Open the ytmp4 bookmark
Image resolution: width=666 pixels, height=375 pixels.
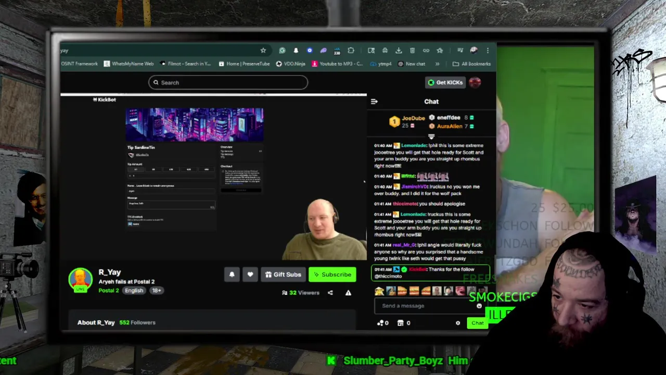click(381, 64)
